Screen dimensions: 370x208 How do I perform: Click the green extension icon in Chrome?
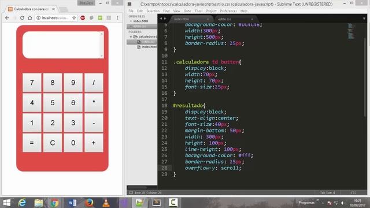click(100, 18)
